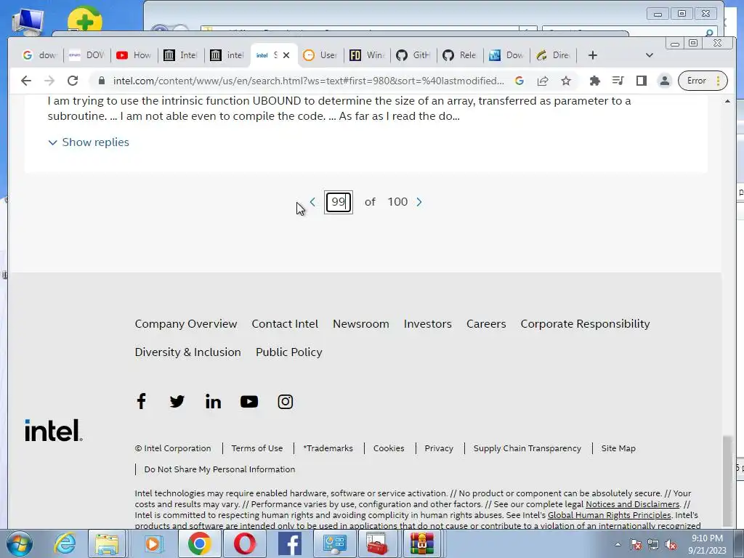The width and height of the screenshot is (744, 558).
Task: Click the Google icon in address bar
Action: pyautogui.click(x=519, y=81)
